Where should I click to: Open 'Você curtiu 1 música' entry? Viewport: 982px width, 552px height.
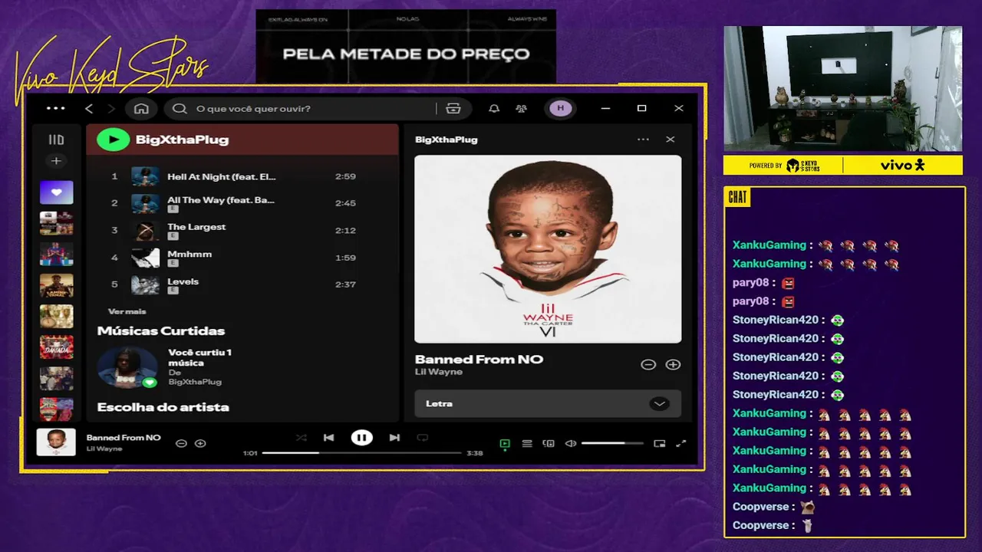pyautogui.click(x=199, y=357)
